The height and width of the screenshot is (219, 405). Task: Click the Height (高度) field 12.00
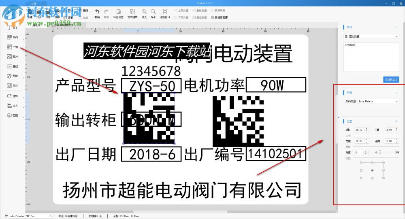[390, 141]
